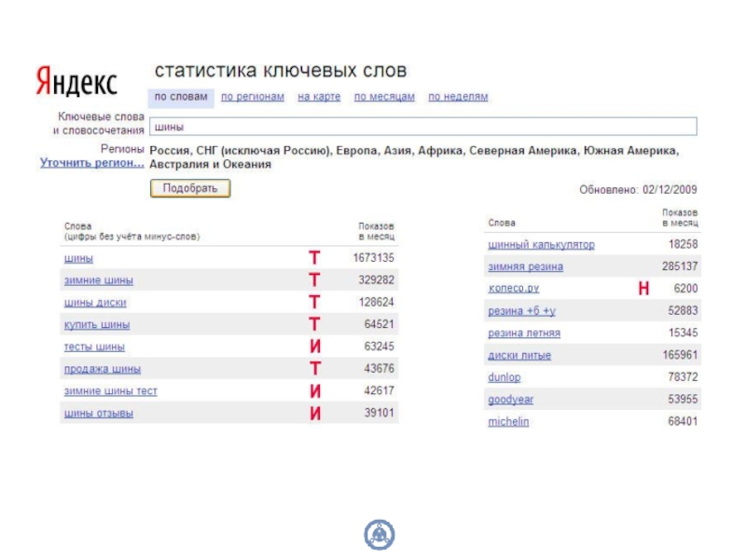Image resolution: width=746 pixels, height=559 pixels.
Task: Open the exact 'зимние шины' keyword link
Action: (x=99, y=280)
